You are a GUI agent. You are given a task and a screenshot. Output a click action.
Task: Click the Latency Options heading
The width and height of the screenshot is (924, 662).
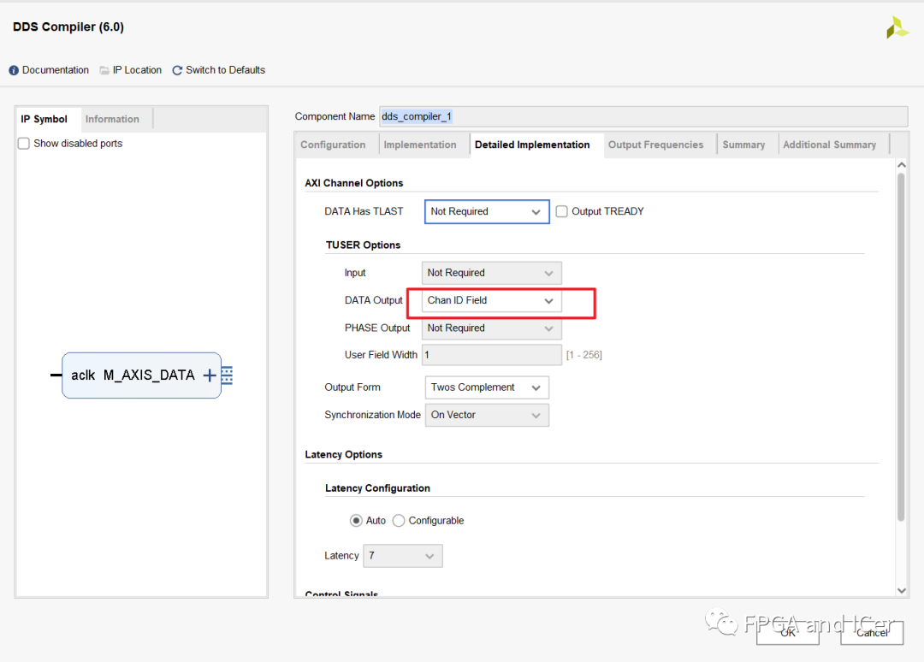pyautogui.click(x=344, y=455)
